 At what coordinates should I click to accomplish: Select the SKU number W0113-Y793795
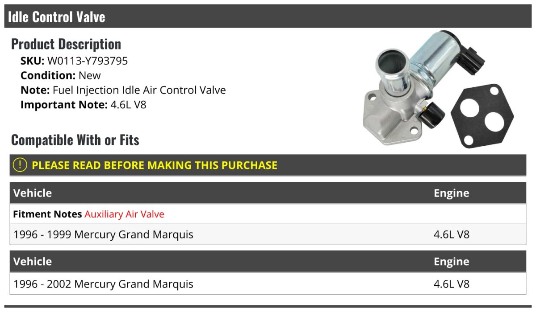pyautogui.click(x=88, y=61)
